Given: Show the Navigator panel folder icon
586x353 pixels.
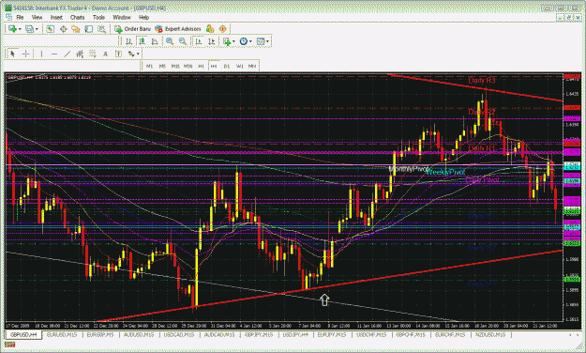Looking at the screenshot, I should coord(76,29).
